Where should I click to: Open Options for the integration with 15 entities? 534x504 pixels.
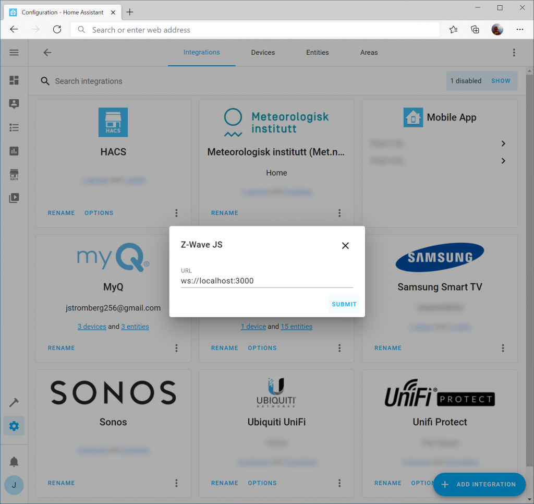(x=262, y=348)
